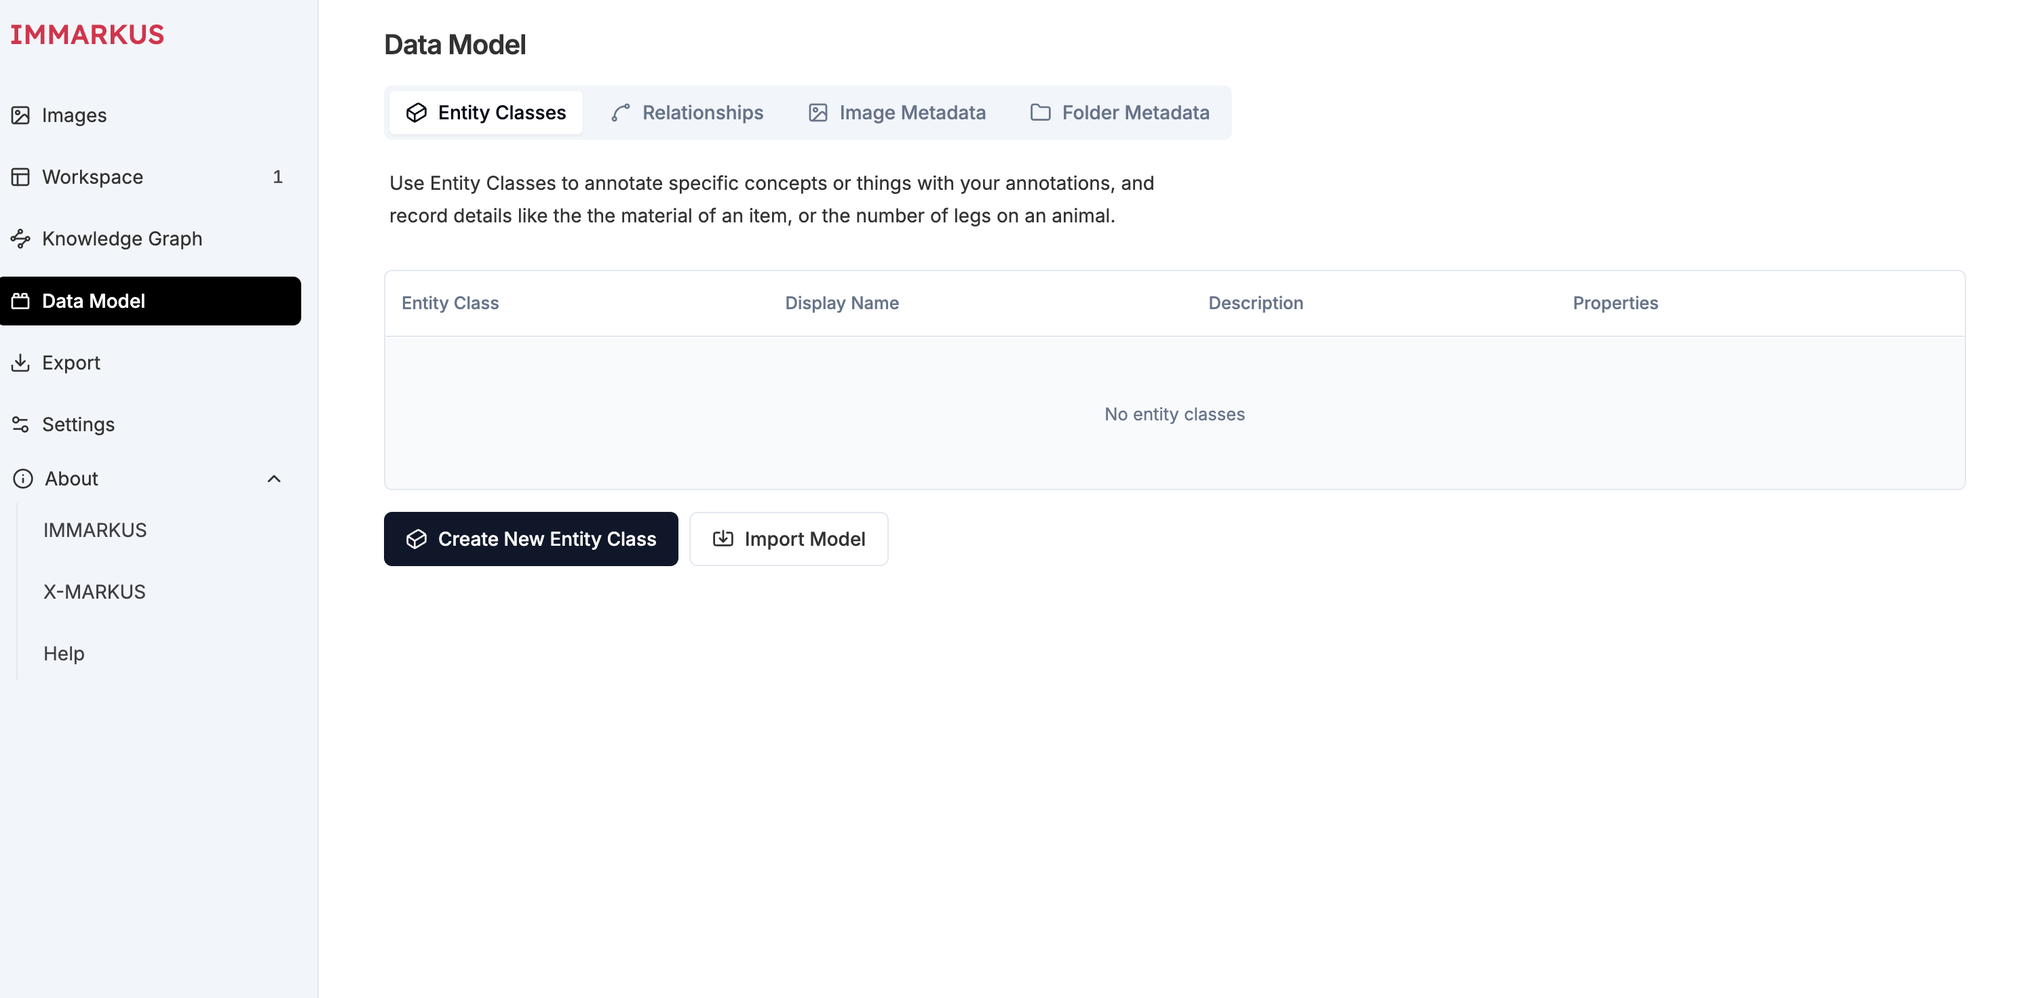
Task: Click the Knowledge Graph node icon
Action: pos(20,239)
